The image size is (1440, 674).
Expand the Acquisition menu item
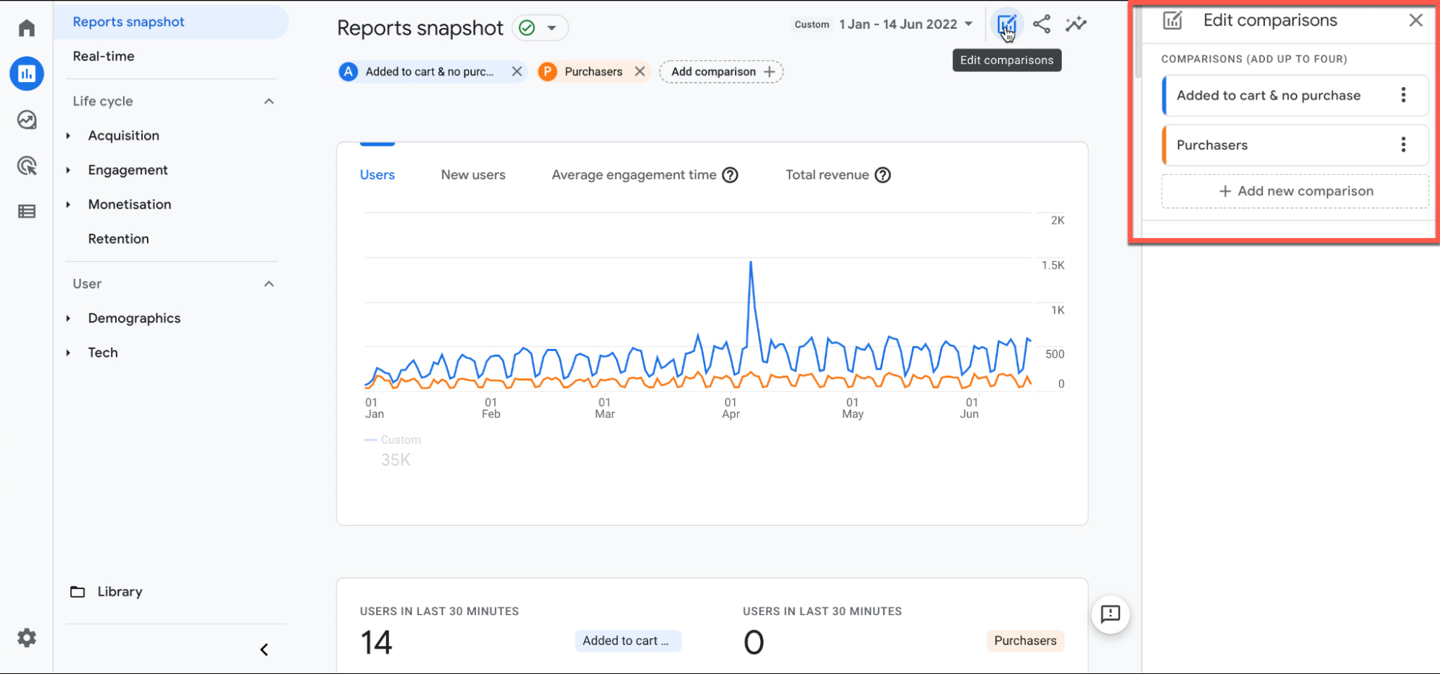click(123, 135)
